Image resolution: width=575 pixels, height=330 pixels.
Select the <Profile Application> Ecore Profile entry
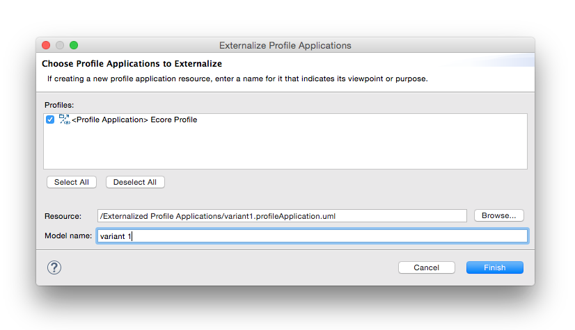[x=134, y=119]
